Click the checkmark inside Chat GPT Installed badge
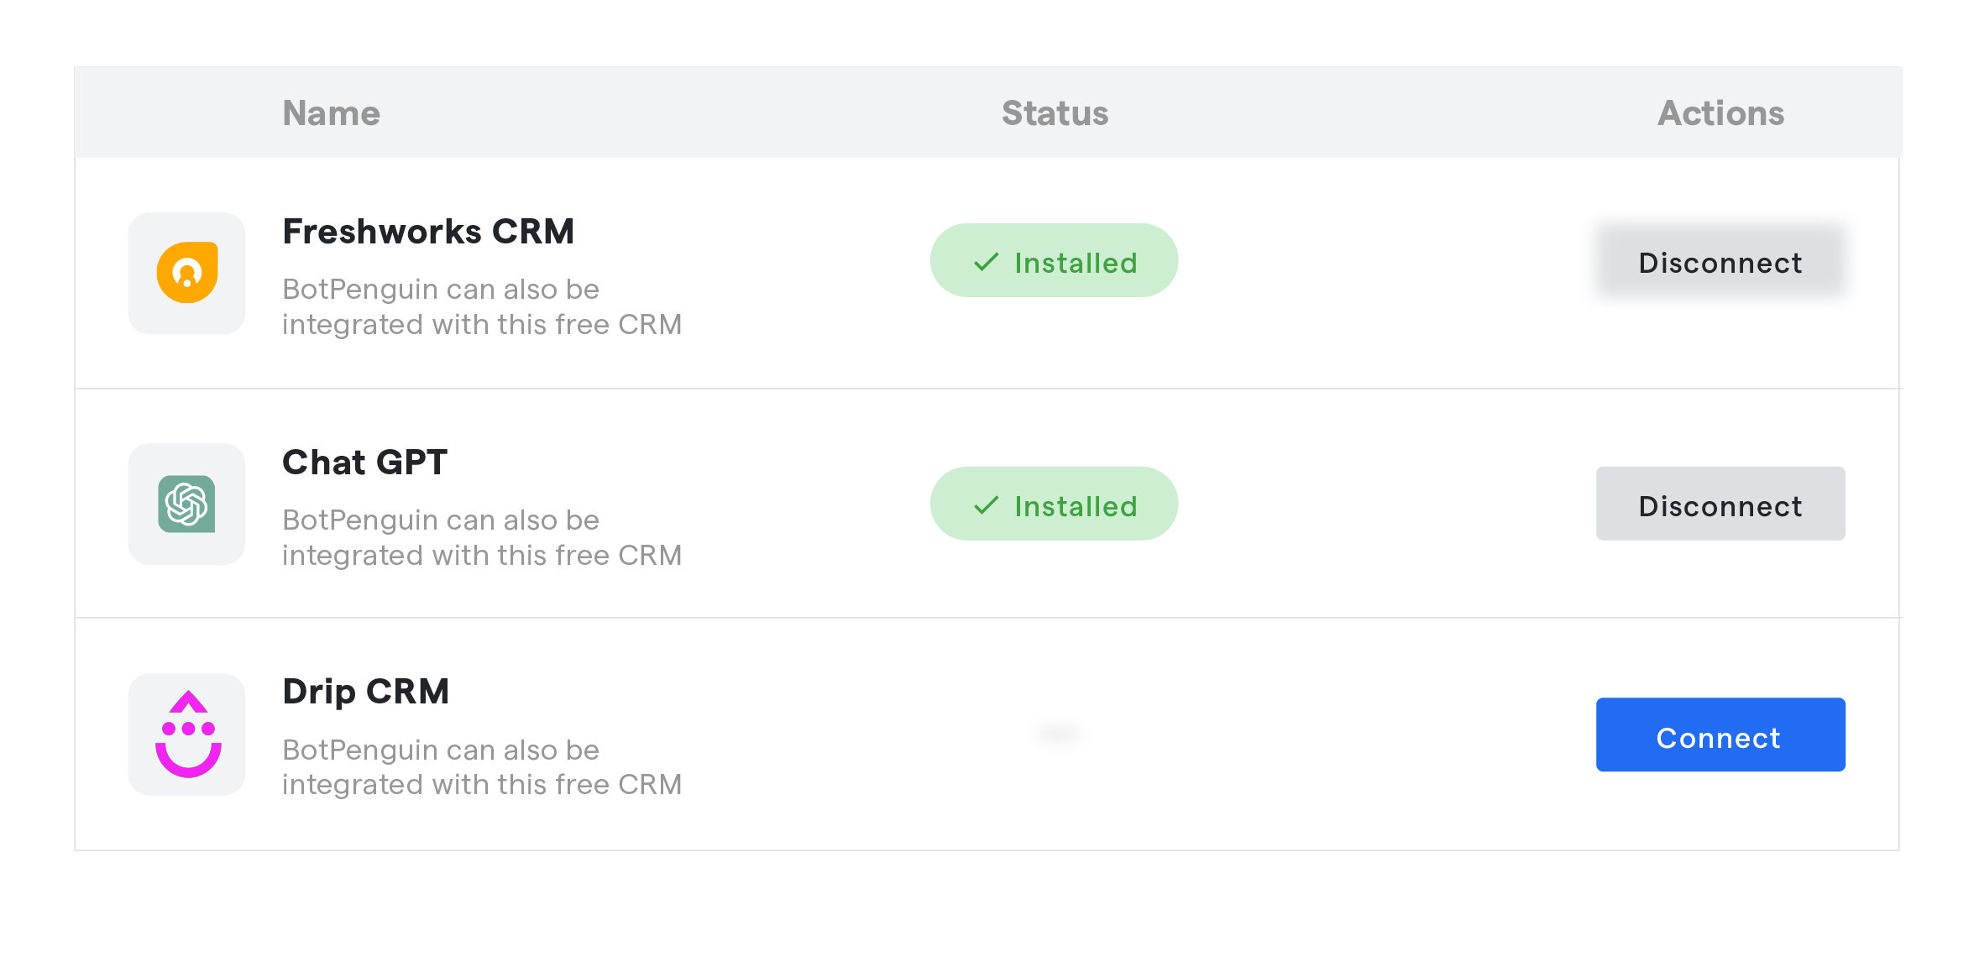Image resolution: width=1979 pixels, height=967 pixels. pyautogui.click(x=986, y=505)
